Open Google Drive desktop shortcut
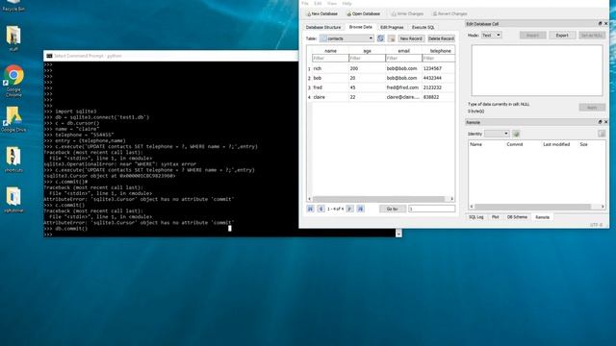 tap(13, 119)
